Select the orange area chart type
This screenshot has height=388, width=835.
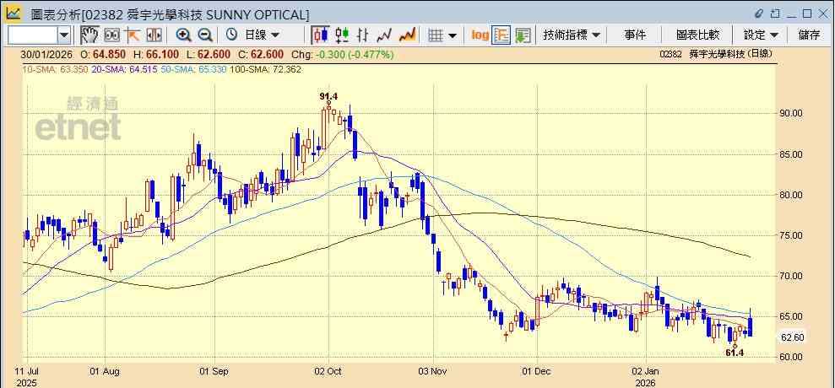coord(407,35)
